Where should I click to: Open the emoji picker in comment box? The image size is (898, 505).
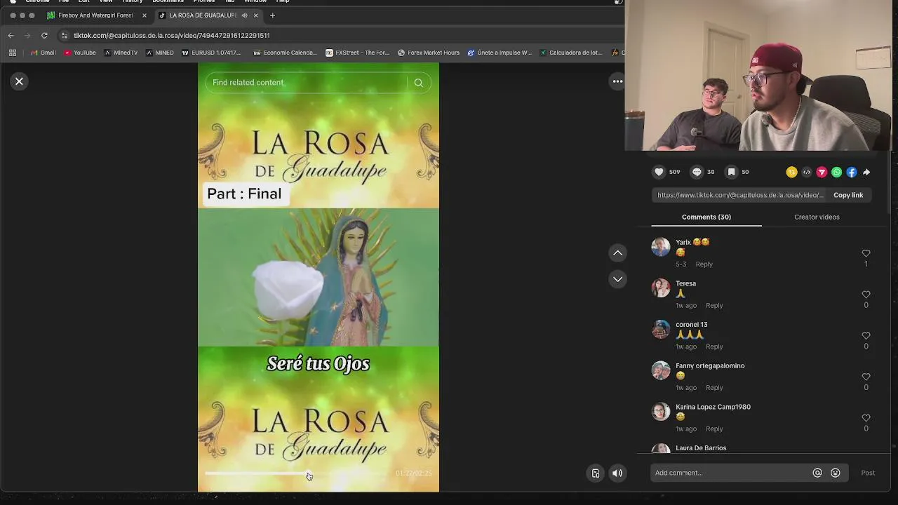pos(836,473)
